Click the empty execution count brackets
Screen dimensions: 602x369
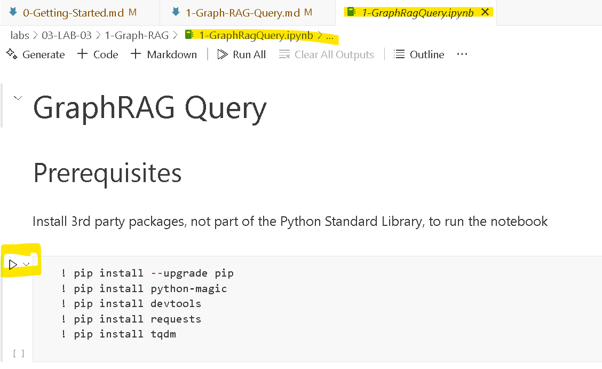click(19, 354)
